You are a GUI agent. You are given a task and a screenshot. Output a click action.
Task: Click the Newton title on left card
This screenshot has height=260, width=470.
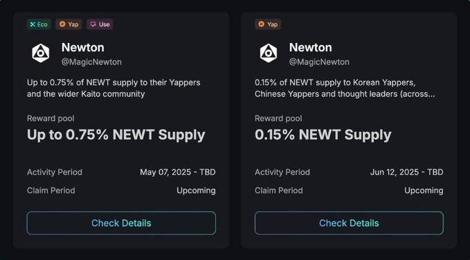[x=83, y=47]
